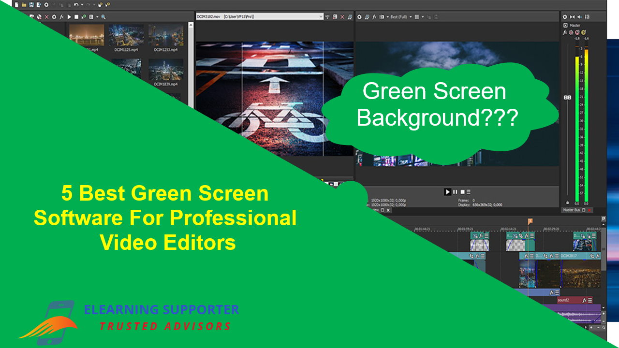Open Video Output FX in preview toolbar

pyautogui.click(x=374, y=17)
